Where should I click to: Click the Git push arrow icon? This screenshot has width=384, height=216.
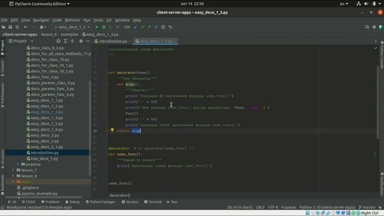pos(149,27)
